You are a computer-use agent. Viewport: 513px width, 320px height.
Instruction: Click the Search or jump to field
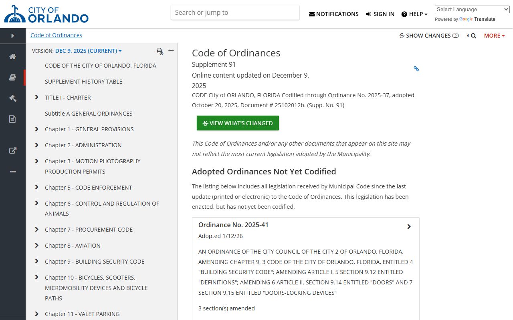[235, 12]
